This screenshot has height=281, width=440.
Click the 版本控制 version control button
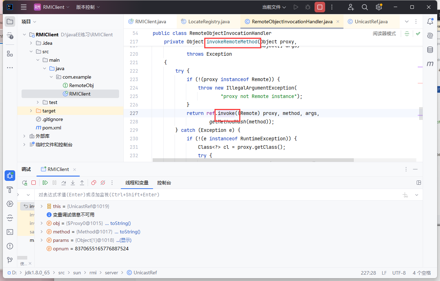tap(88, 7)
